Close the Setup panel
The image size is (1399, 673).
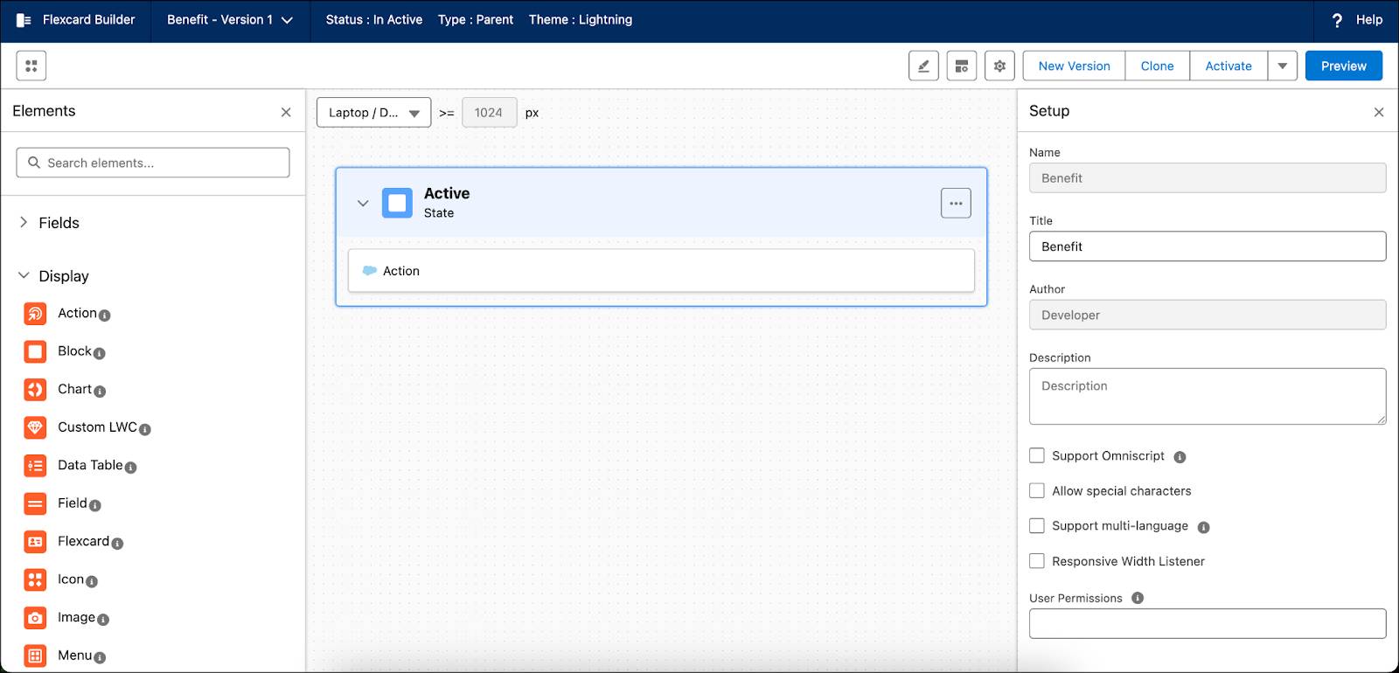point(1379,112)
